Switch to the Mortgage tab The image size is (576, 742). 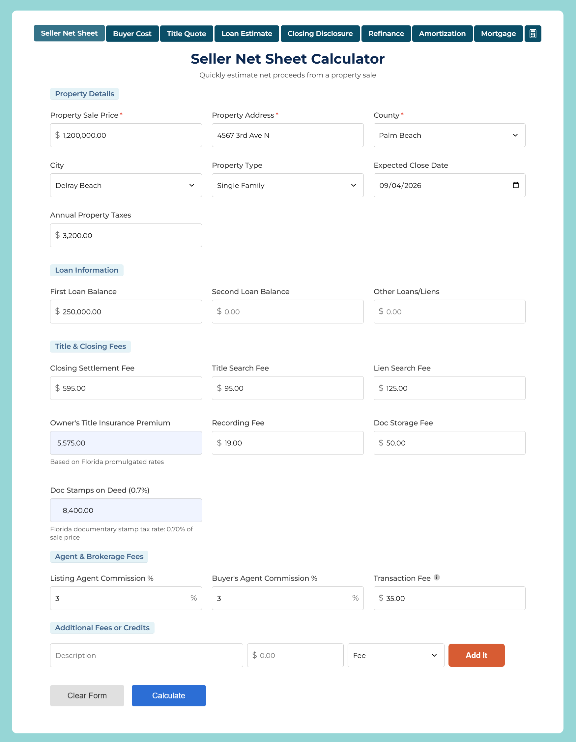pyautogui.click(x=498, y=33)
